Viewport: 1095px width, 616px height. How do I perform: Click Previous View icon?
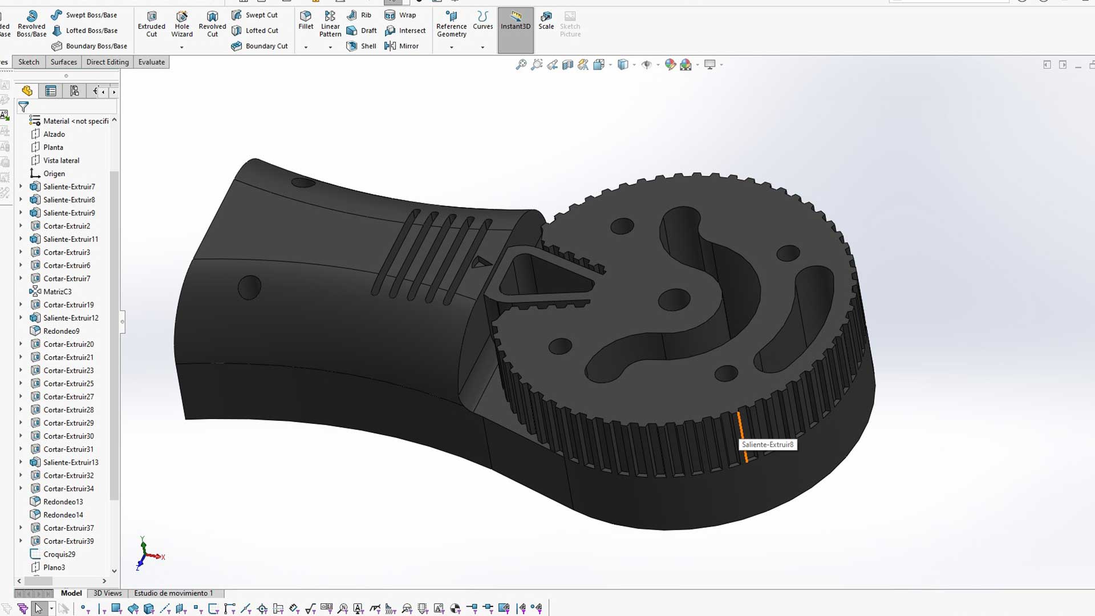(x=552, y=64)
